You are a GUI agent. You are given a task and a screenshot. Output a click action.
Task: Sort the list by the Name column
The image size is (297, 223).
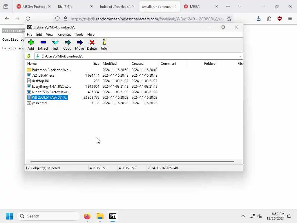(49, 64)
